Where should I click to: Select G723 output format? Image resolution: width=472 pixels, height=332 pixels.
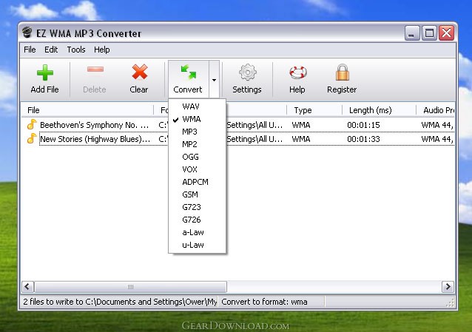click(x=198, y=207)
